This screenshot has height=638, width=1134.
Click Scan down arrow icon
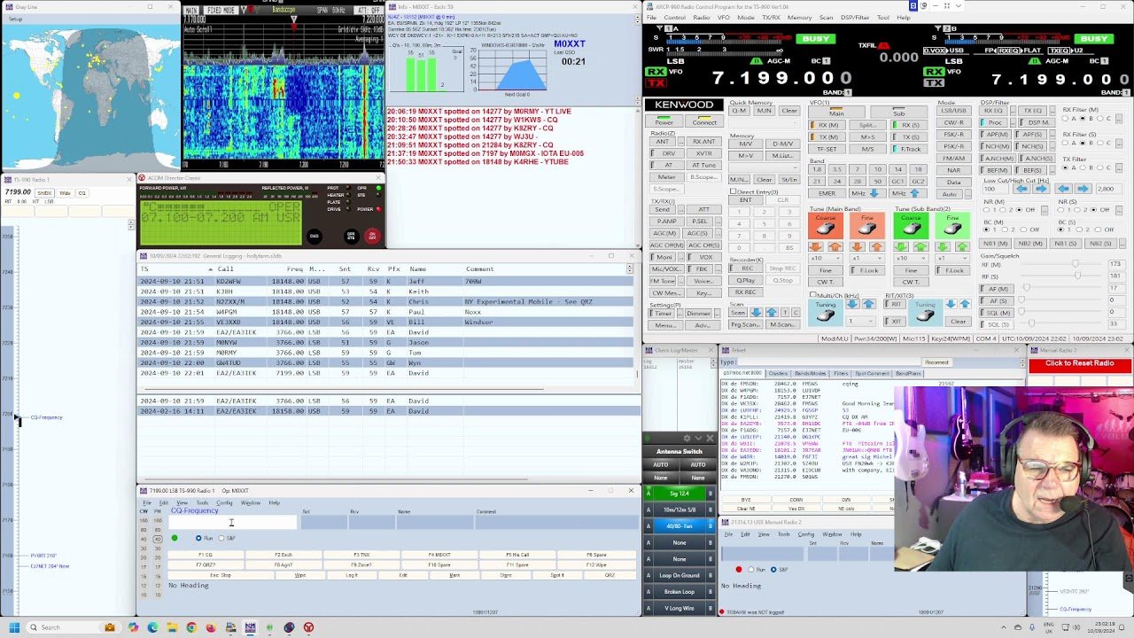[756, 312]
